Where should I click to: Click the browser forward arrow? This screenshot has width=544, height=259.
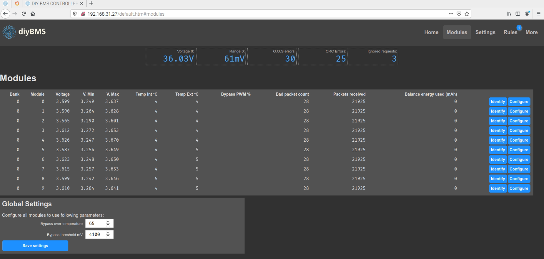15,14
